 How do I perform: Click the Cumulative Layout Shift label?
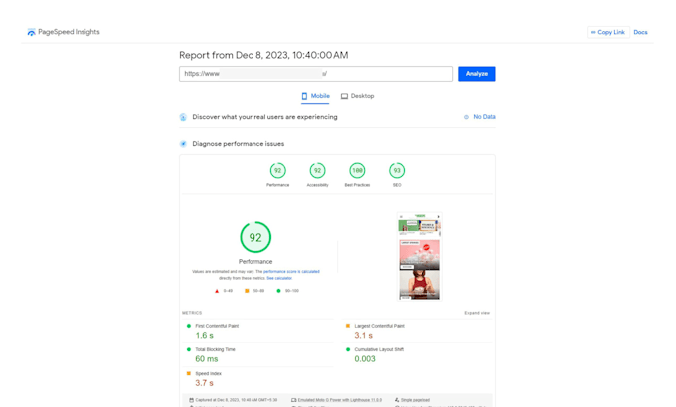coord(379,349)
